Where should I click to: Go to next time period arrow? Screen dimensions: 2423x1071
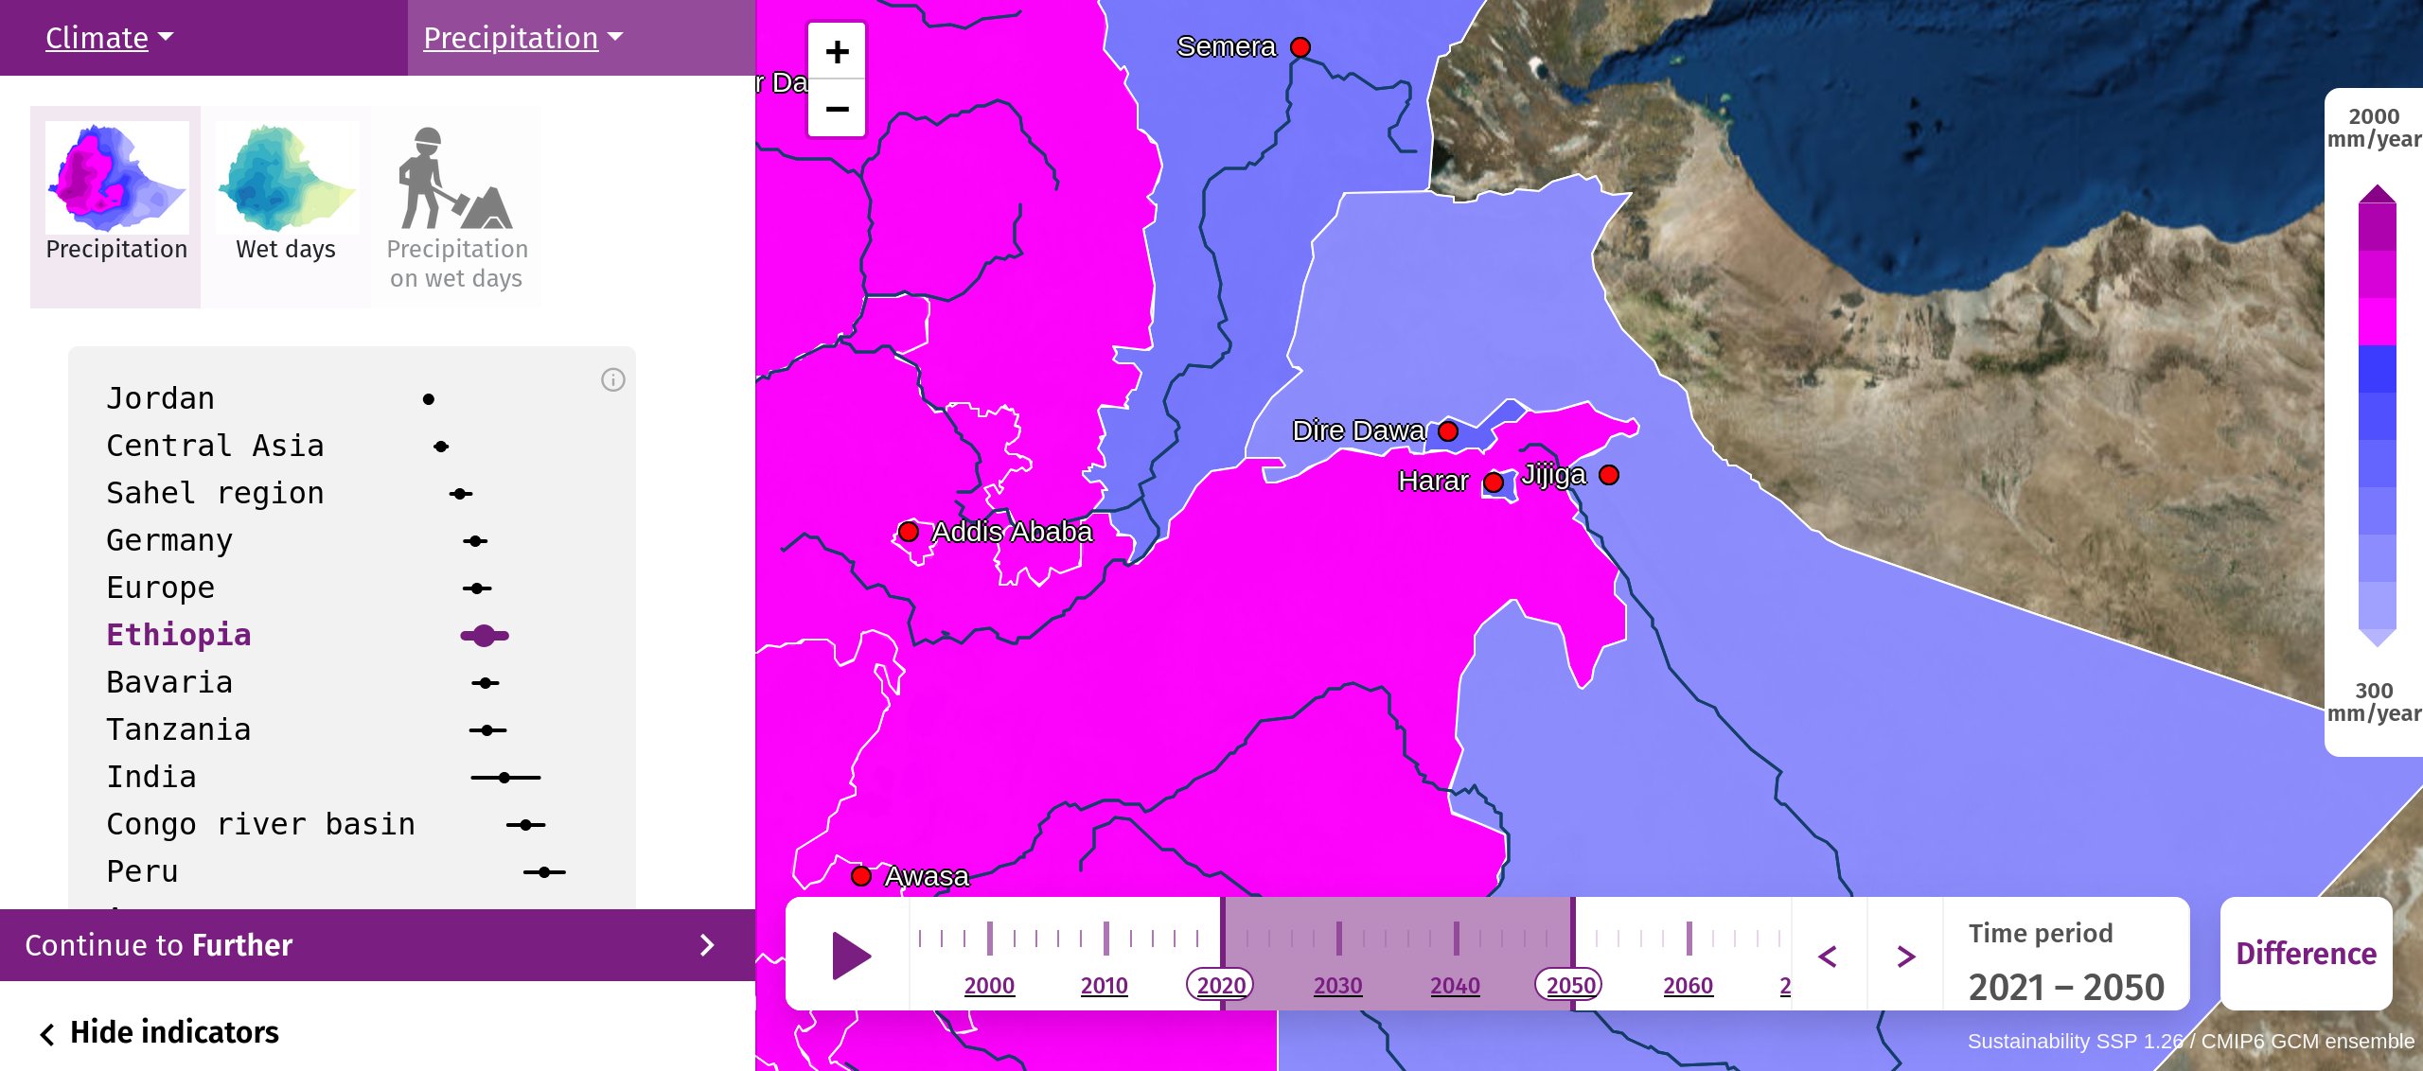tap(1906, 956)
